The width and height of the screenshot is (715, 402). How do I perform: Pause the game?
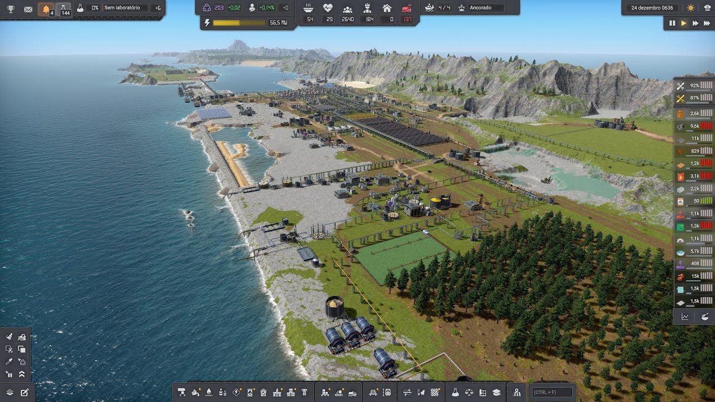672,23
